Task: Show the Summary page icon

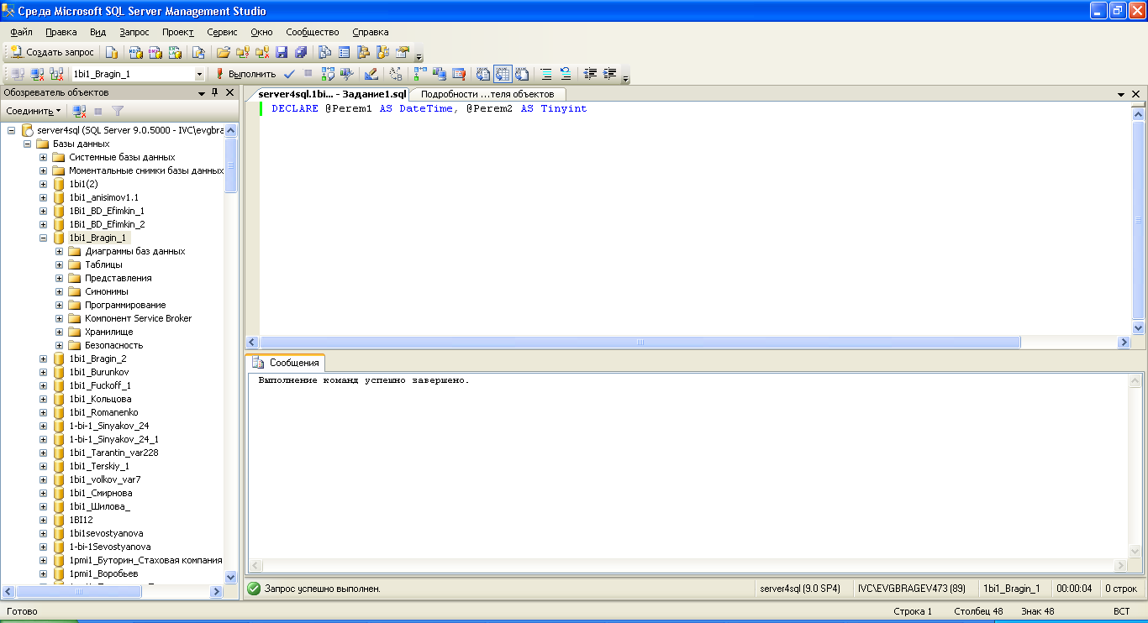Action: pos(344,52)
